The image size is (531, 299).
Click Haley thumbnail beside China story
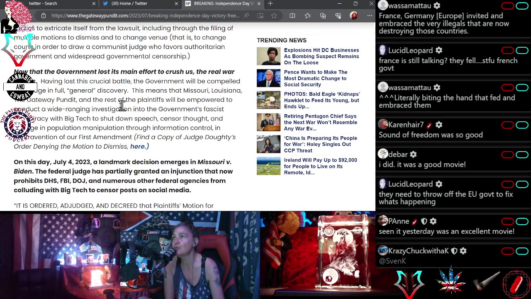[268, 145]
